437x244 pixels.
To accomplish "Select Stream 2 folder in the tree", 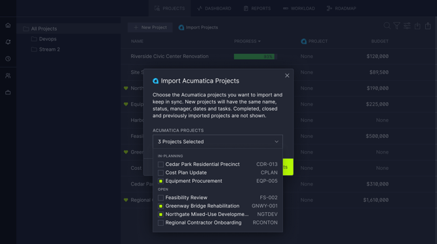I will (50, 49).
